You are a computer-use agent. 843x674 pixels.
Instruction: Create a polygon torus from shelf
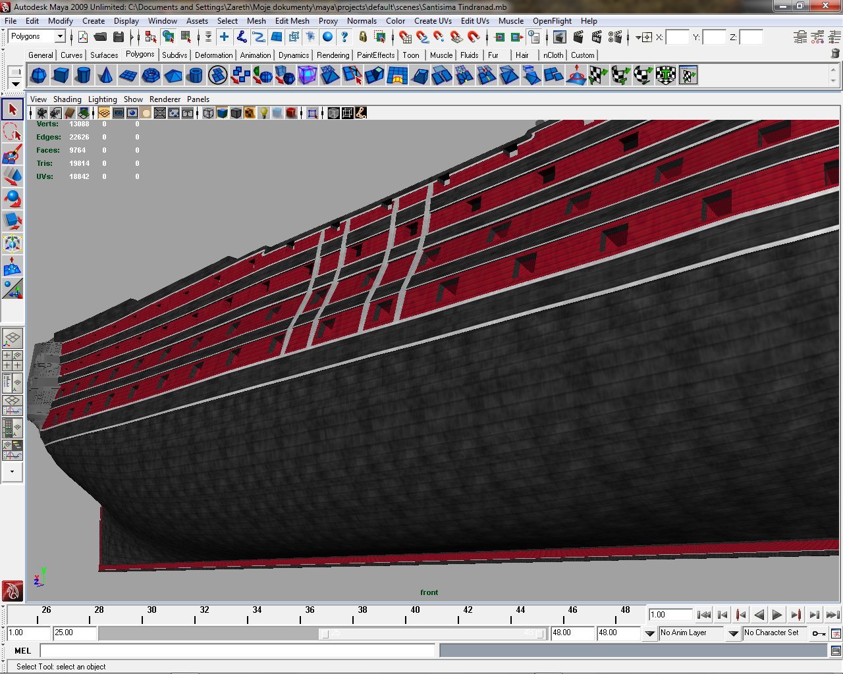click(x=150, y=75)
